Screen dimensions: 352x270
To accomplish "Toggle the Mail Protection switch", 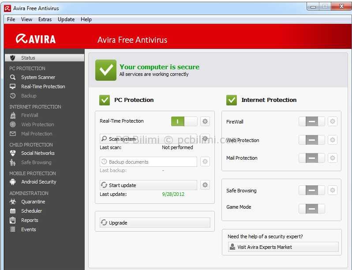I will (312, 158).
